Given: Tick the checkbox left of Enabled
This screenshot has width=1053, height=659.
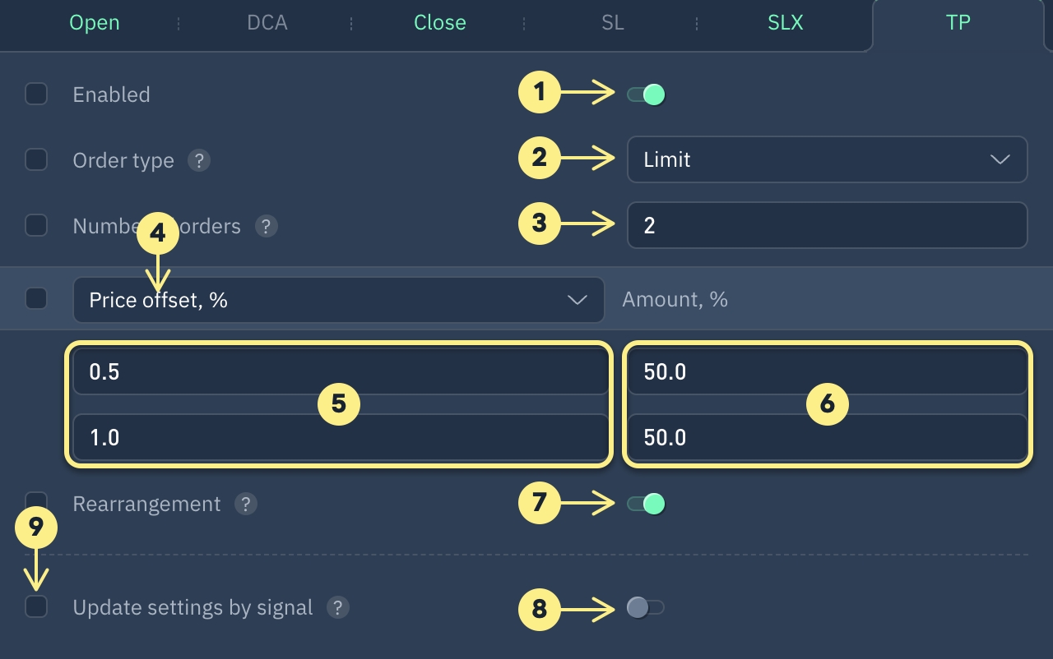Looking at the screenshot, I should point(36,94).
